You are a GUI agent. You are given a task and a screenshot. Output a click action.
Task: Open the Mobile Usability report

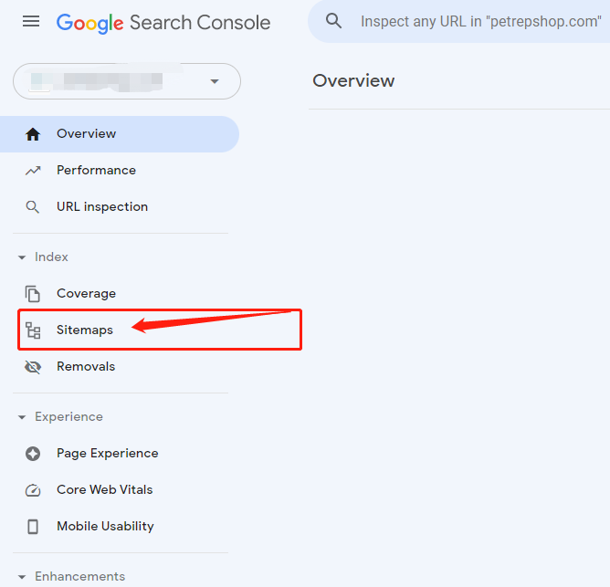[x=105, y=527]
